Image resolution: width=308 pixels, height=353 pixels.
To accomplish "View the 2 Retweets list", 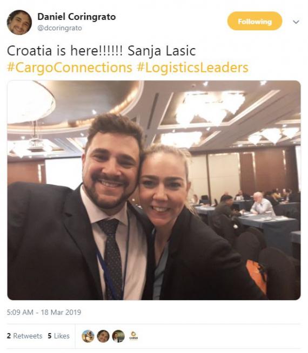I will pyautogui.click(x=24, y=336).
